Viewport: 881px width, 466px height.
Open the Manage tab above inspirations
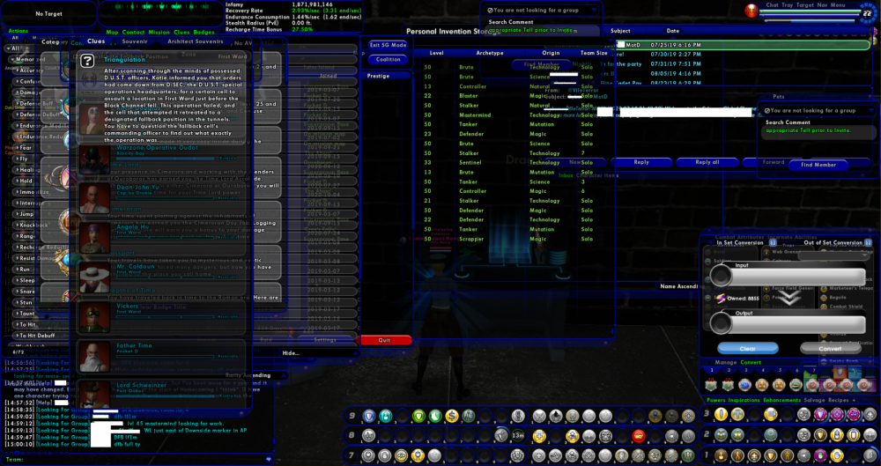(x=725, y=363)
